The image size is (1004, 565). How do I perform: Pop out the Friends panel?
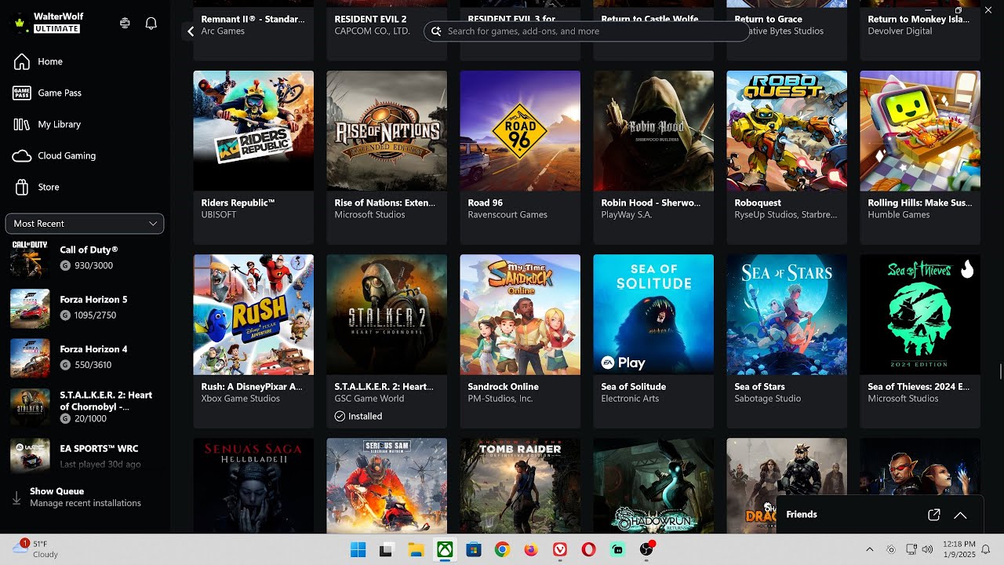(933, 515)
